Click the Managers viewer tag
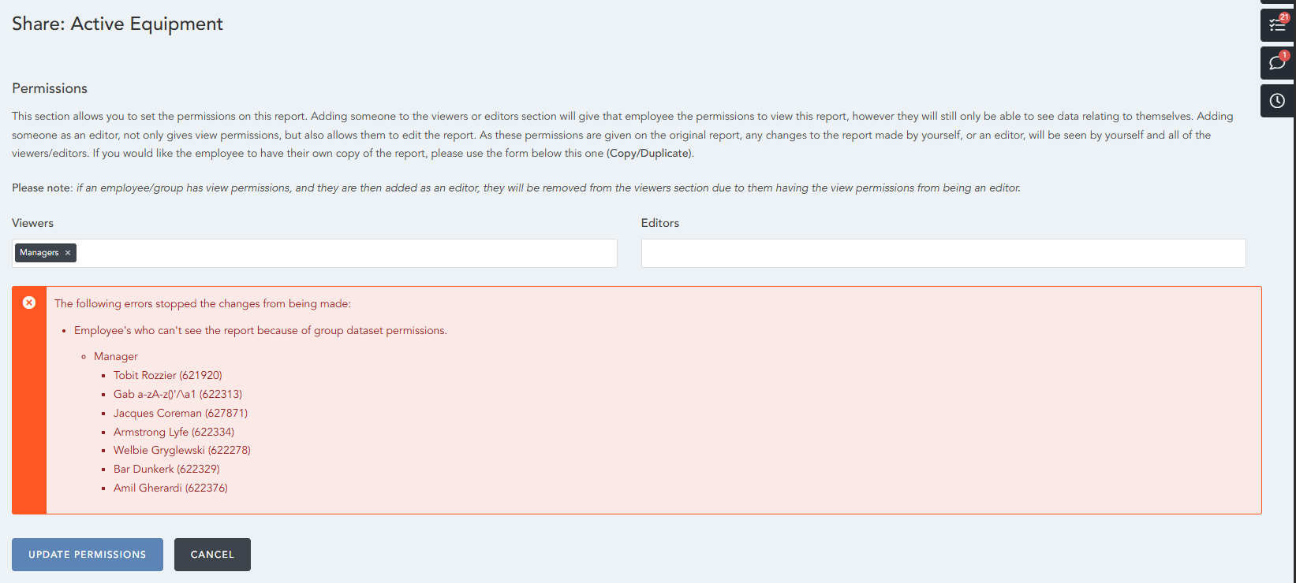Screen dimensions: 1296x583 [x=39, y=253]
